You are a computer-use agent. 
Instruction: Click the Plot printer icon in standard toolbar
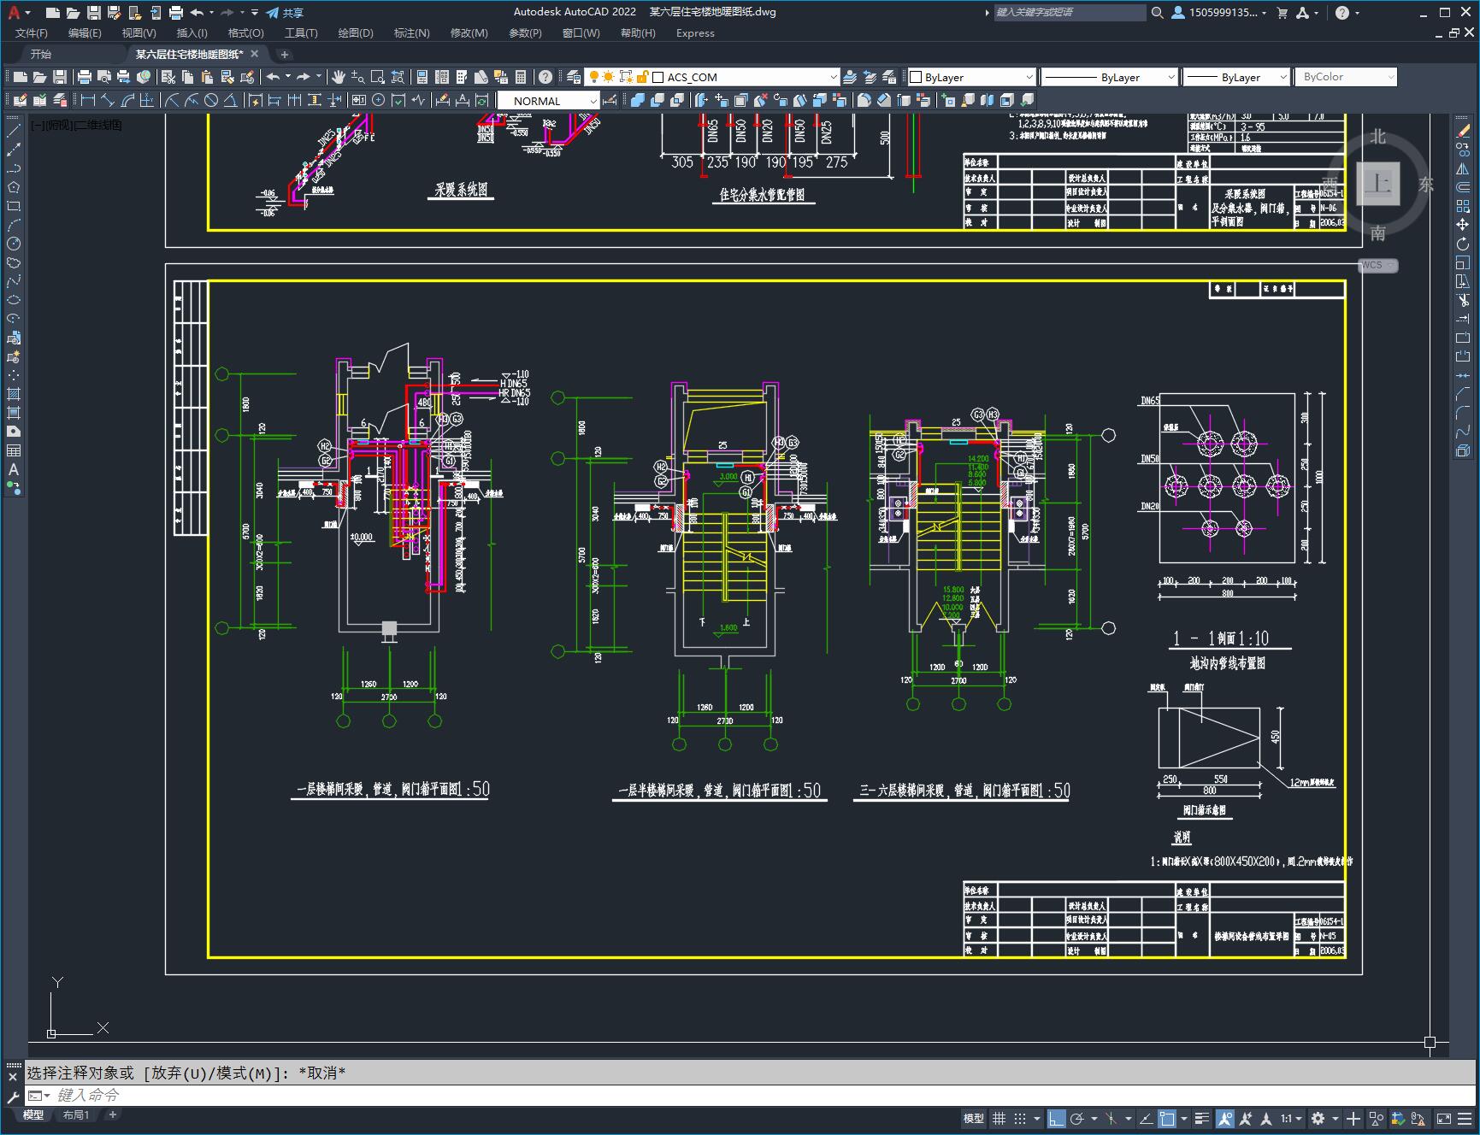(84, 77)
